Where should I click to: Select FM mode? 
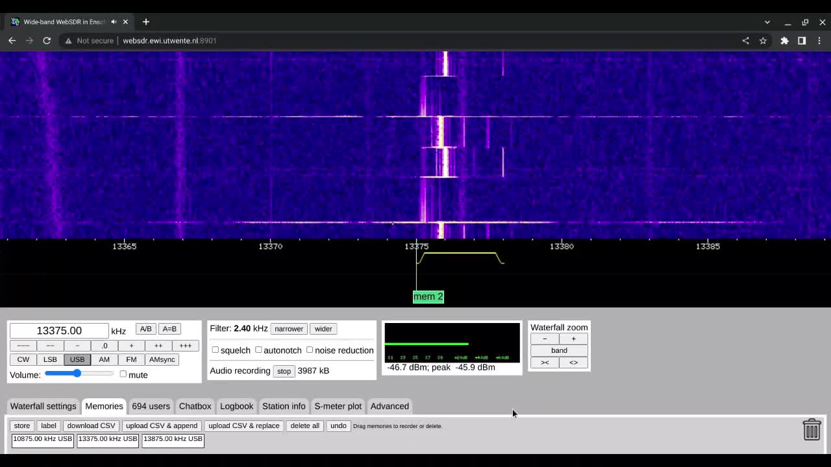131,359
